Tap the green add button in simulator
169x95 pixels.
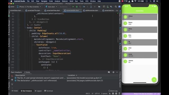tap(154, 80)
